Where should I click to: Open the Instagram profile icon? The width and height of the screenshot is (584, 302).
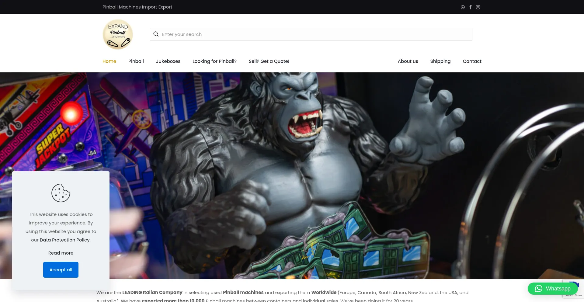pos(478,7)
